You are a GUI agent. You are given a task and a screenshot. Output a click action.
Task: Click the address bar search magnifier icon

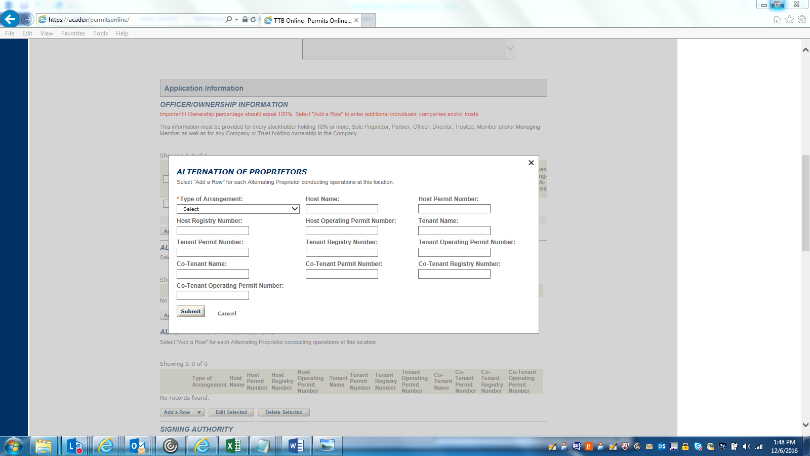pyautogui.click(x=228, y=20)
